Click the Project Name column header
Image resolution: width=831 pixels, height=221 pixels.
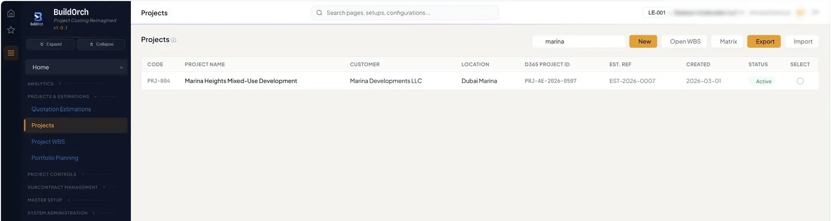(x=205, y=64)
